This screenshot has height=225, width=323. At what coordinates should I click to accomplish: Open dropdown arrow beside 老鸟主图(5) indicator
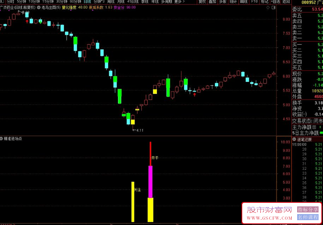point(39,7)
